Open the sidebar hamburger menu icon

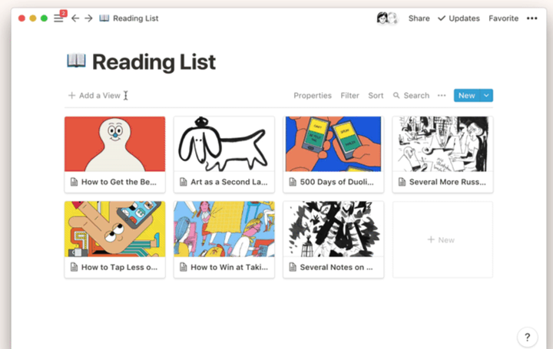click(x=58, y=18)
